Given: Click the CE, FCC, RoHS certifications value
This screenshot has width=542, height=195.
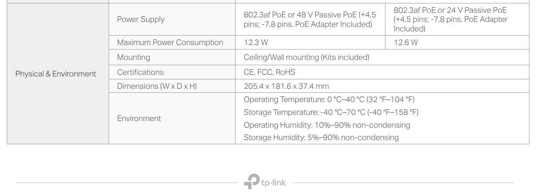Looking at the screenshot, I should 269,72.
